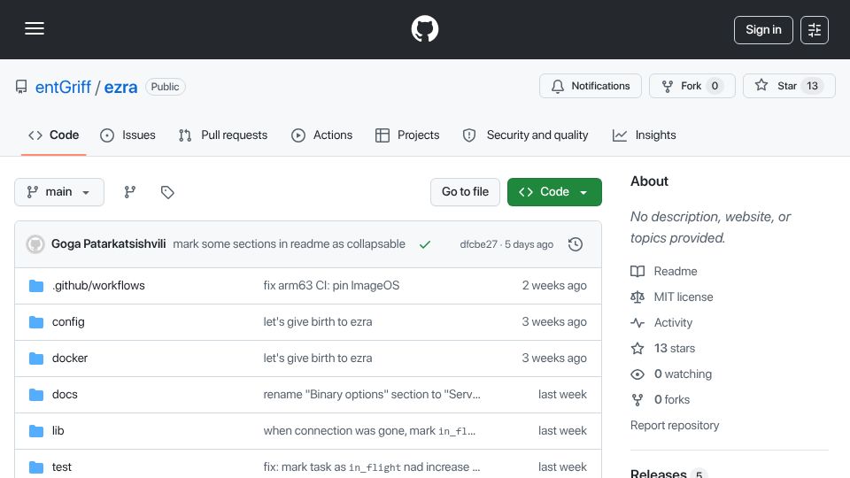
Task: Click the '3 weeks ago' timestamp for config
Action: [554, 322]
